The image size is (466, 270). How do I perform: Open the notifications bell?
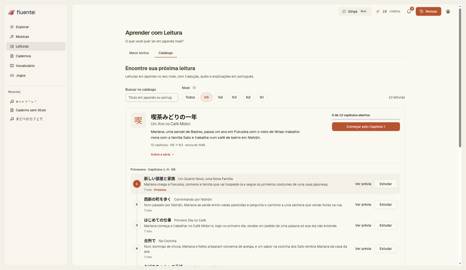(x=409, y=11)
